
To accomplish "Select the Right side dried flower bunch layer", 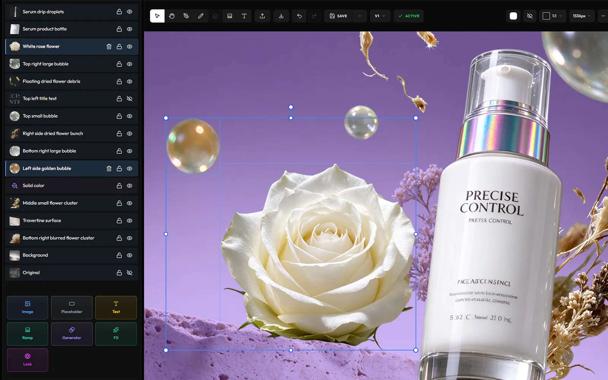I will [x=72, y=133].
